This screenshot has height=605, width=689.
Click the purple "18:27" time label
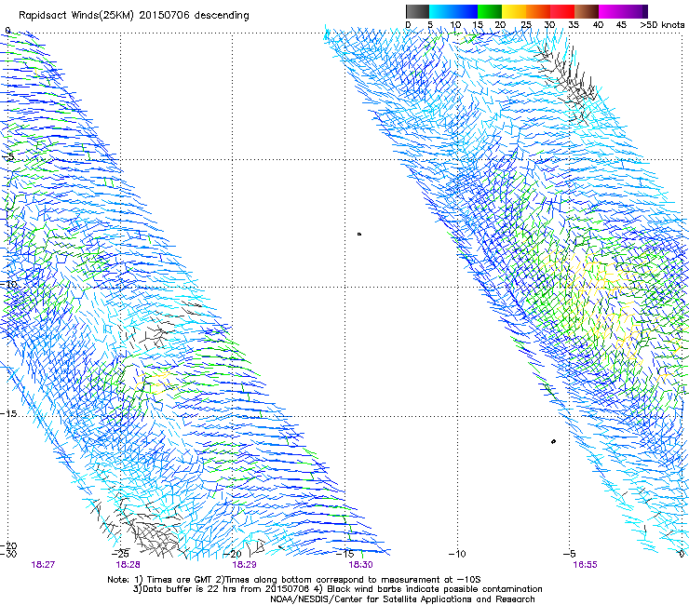coord(43,565)
